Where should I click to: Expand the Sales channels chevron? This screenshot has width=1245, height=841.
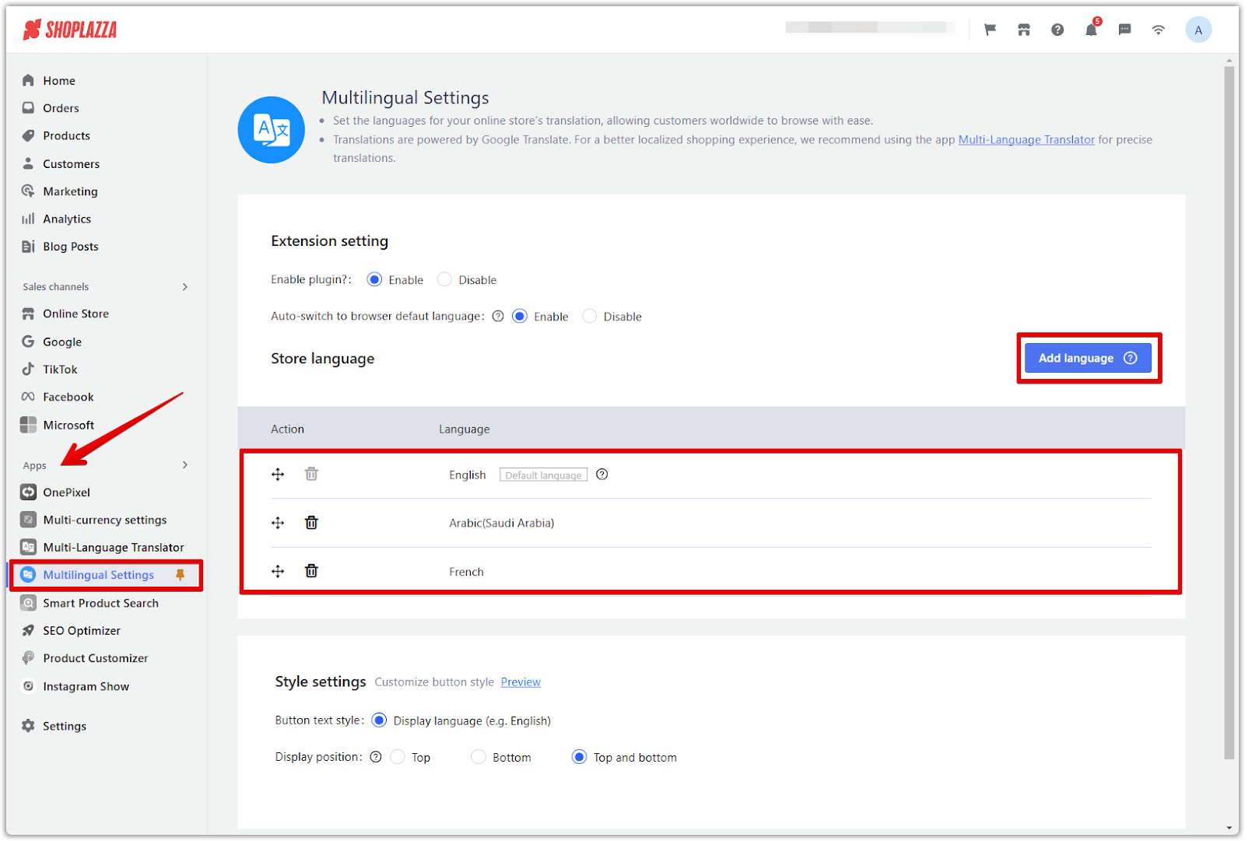click(x=185, y=287)
